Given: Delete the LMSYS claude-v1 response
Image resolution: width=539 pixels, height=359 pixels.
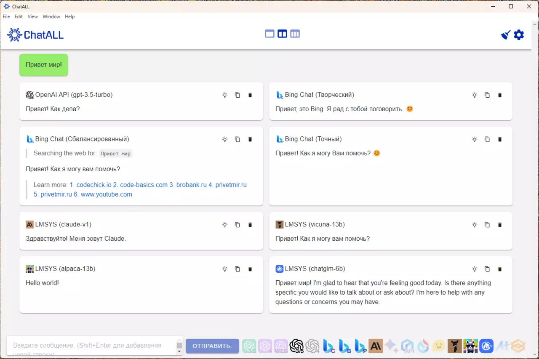Looking at the screenshot, I should point(250,225).
